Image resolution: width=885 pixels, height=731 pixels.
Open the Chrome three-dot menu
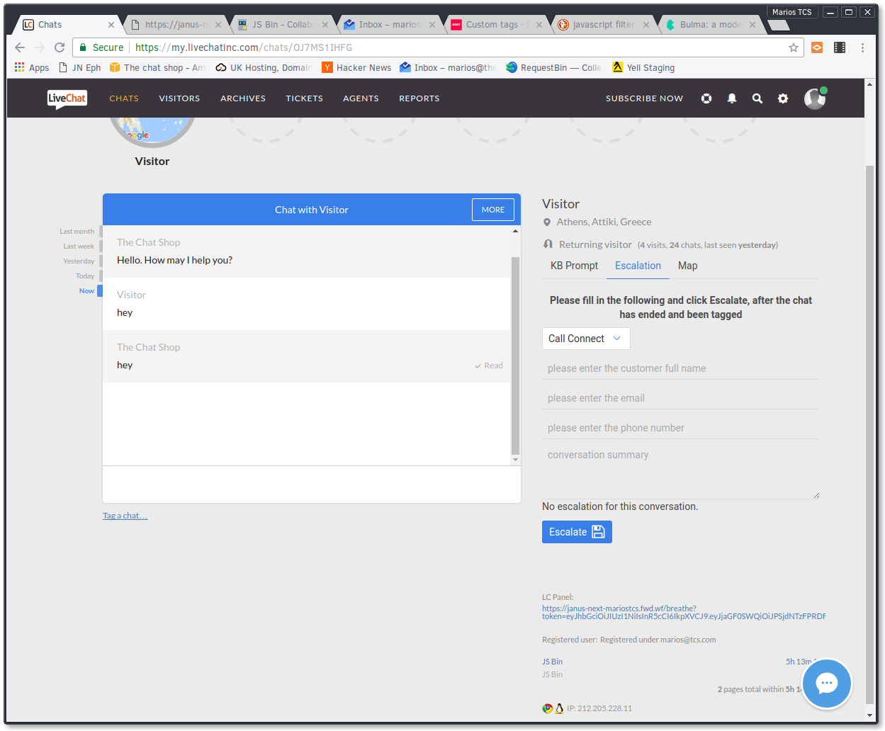(x=862, y=47)
